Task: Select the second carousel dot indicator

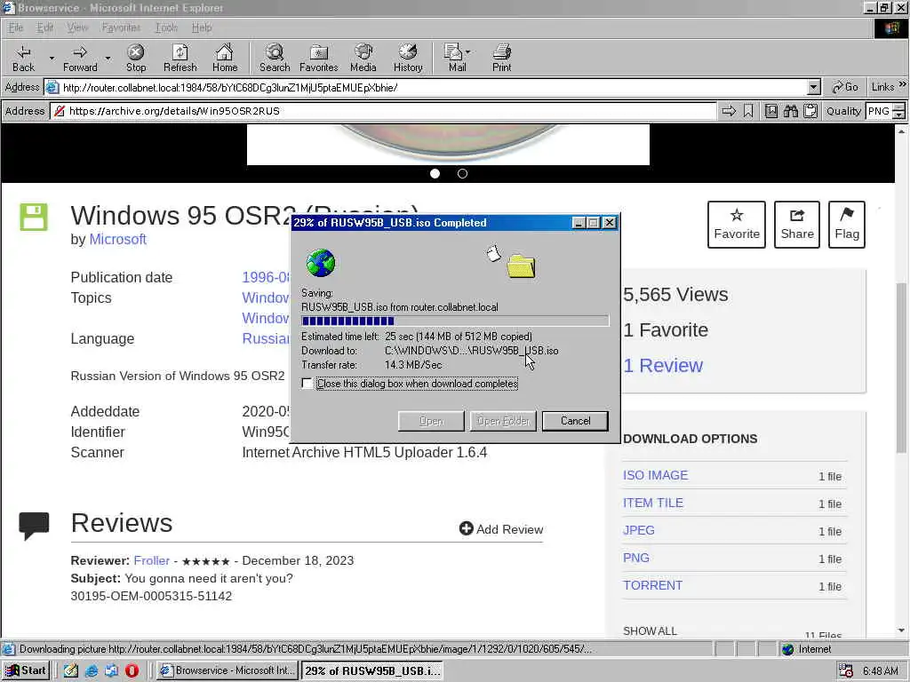Action: pos(462,173)
